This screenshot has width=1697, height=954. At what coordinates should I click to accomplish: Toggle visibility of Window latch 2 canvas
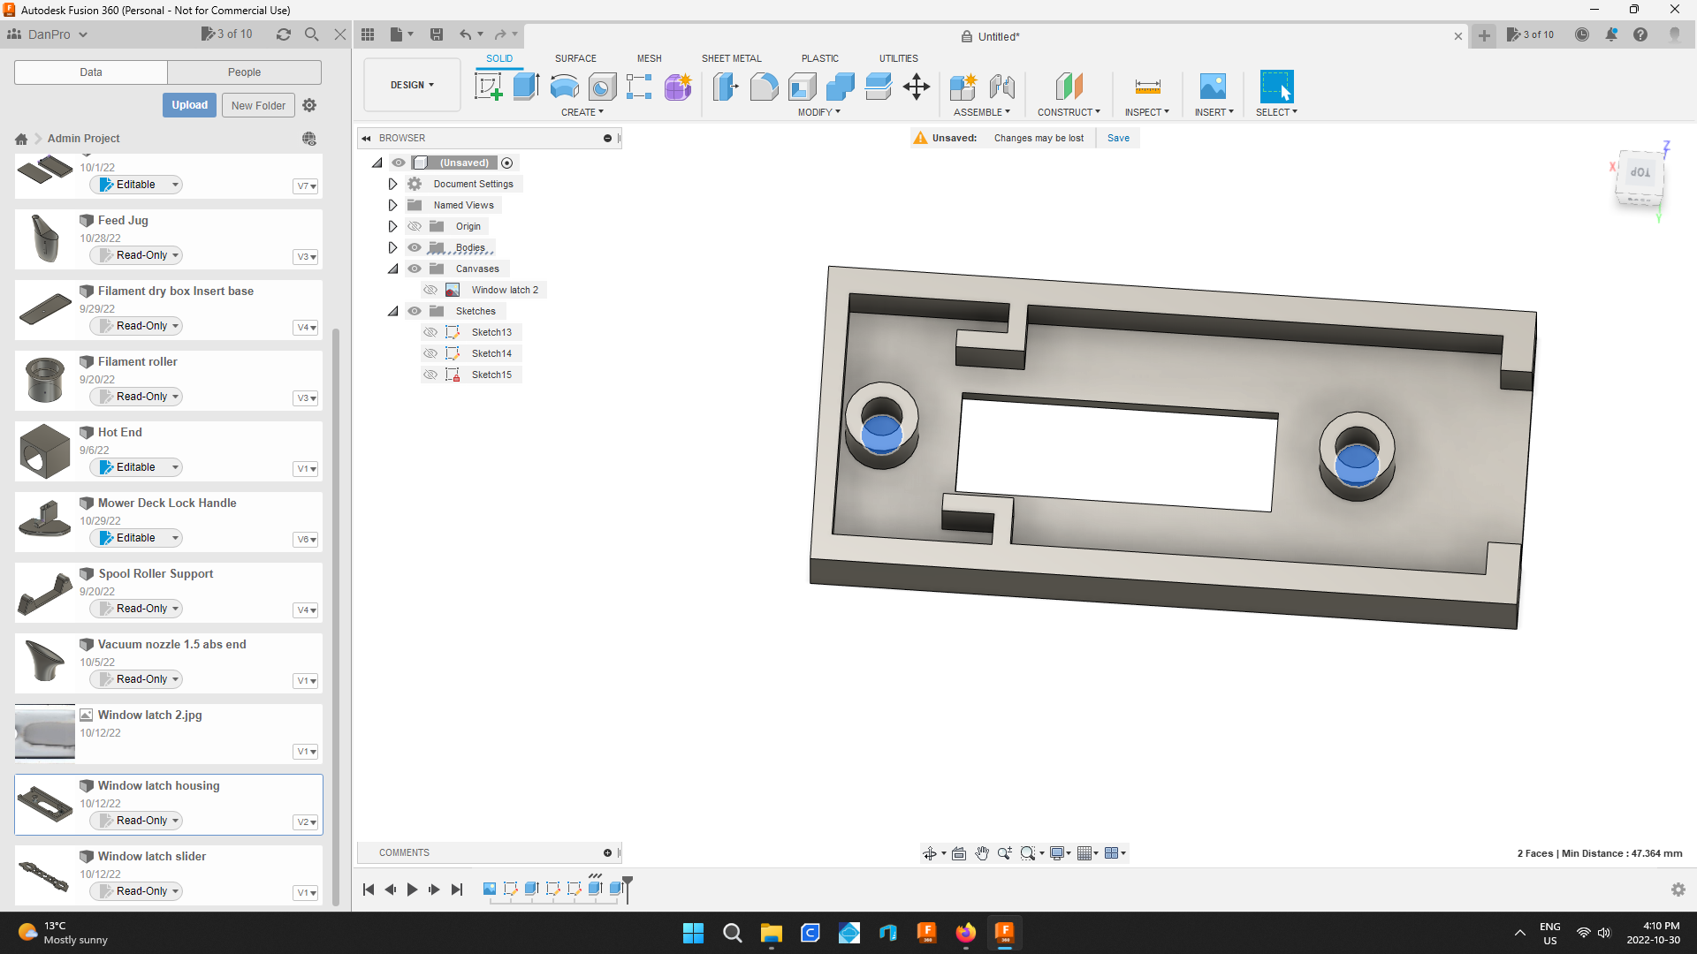click(x=431, y=289)
